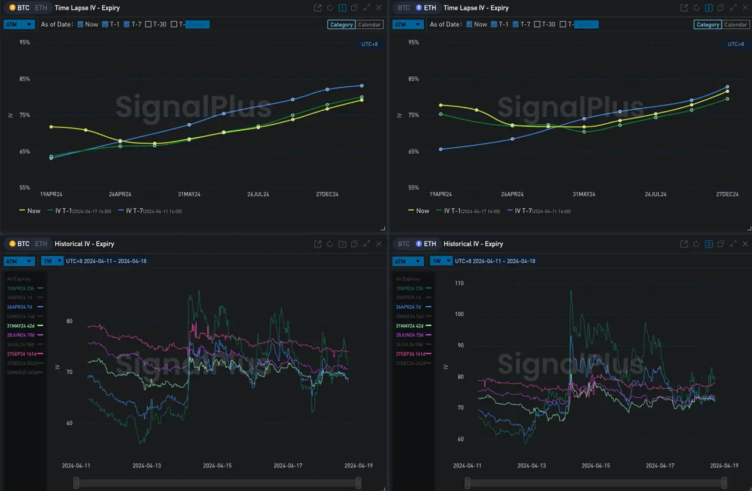The height and width of the screenshot is (491, 752).
Task: Duplicate the ETH Time Lapse IV panel
Action: 720,8
